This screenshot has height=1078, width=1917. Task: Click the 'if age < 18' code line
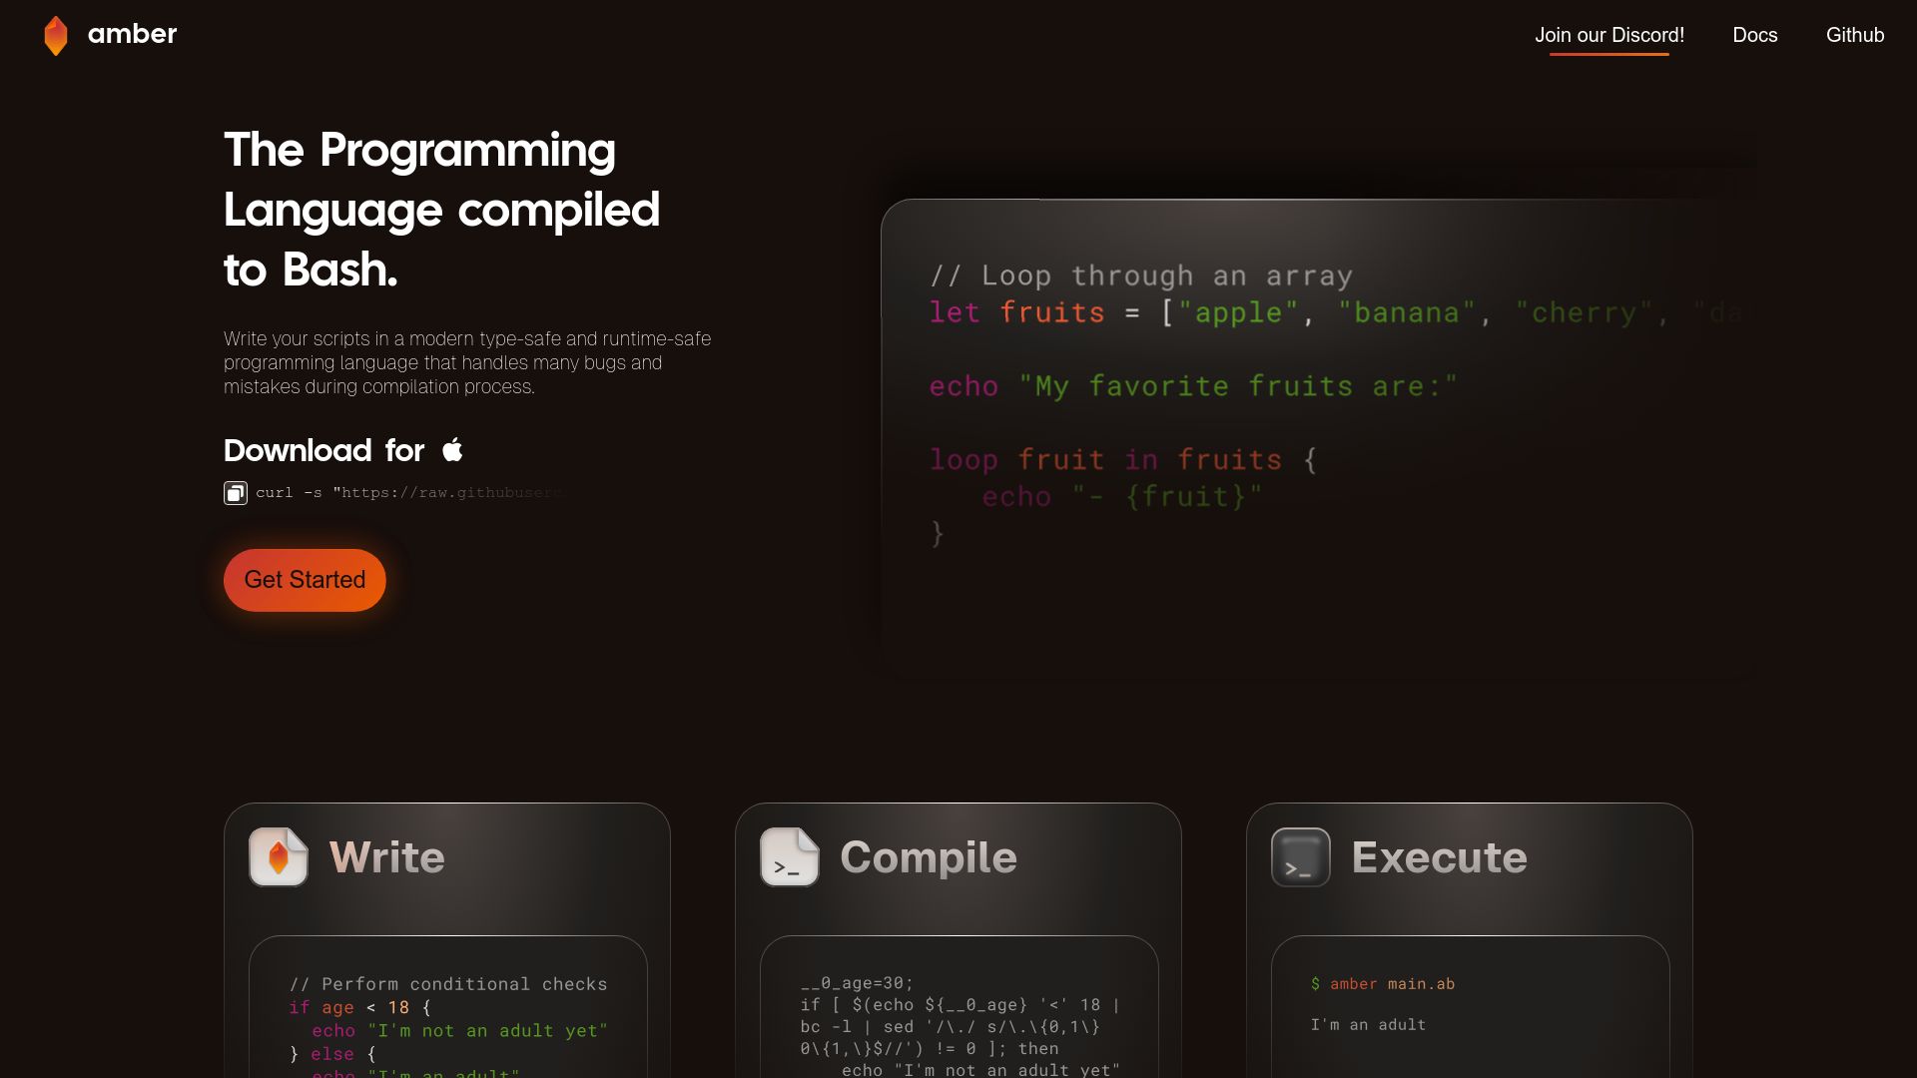click(359, 1008)
